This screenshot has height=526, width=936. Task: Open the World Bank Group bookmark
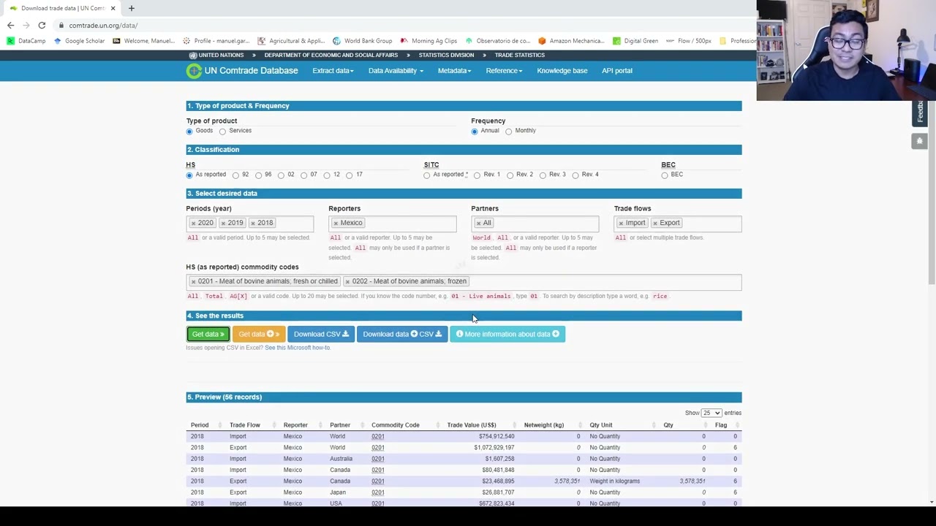click(x=363, y=41)
